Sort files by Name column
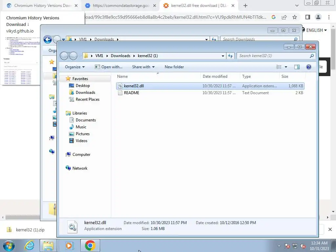The image size is (336, 252). 122,76
